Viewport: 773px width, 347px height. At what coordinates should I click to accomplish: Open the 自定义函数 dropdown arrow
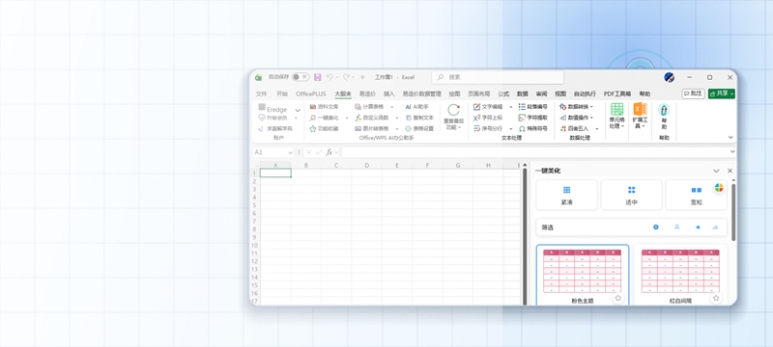click(x=397, y=118)
